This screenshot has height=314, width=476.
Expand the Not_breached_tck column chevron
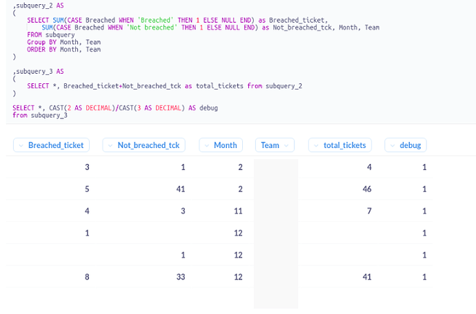point(110,145)
